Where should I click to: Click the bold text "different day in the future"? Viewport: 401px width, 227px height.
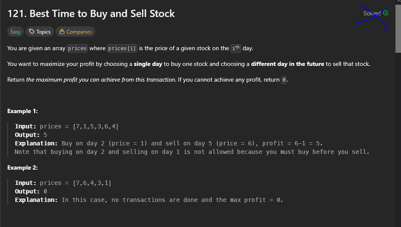click(287, 64)
